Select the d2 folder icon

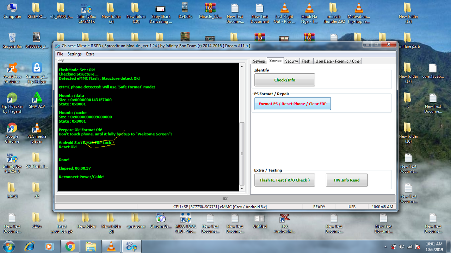(37, 190)
